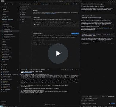
Task: Switch to the Ports panel tab
Action: (48, 70)
